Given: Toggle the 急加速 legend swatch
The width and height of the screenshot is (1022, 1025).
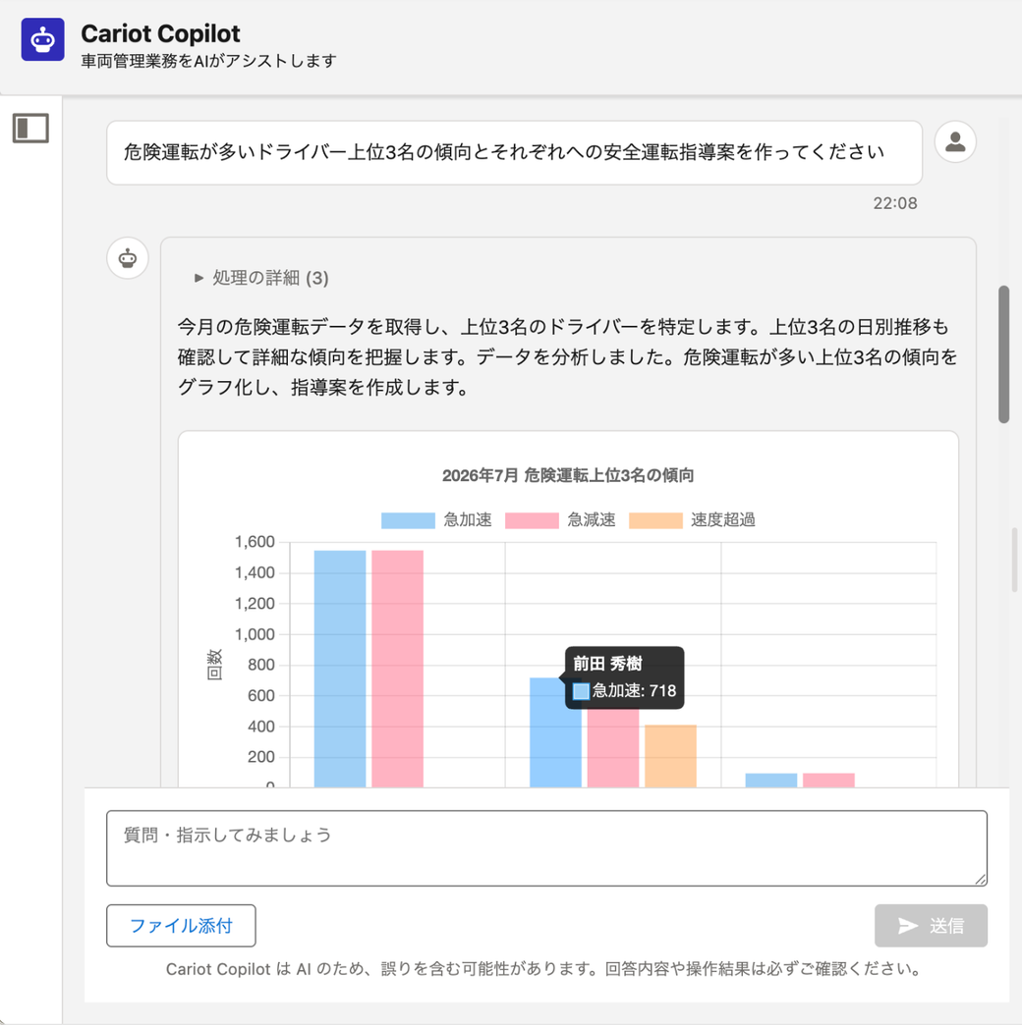Looking at the screenshot, I should tap(408, 520).
